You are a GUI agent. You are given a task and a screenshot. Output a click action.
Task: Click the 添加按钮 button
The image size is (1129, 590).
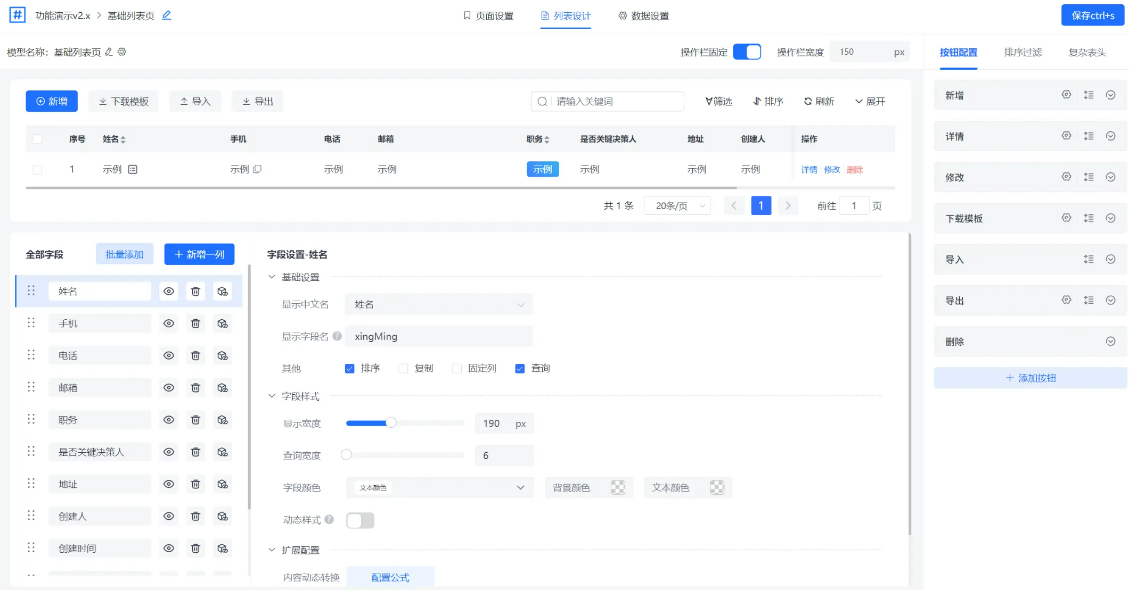(1030, 378)
